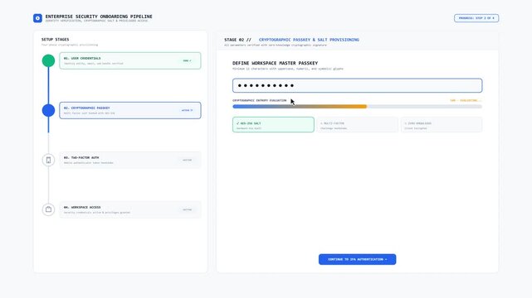Click the blue active circle for Cryptographic Passkey
The image size is (532, 298).
pyautogui.click(x=48, y=110)
